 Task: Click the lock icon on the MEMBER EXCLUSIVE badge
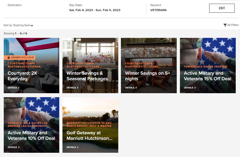[9, 57]
